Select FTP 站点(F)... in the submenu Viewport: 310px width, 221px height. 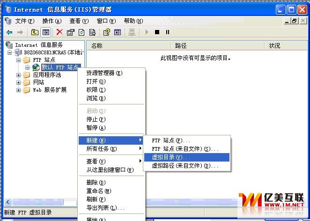[x=187, y=140]
